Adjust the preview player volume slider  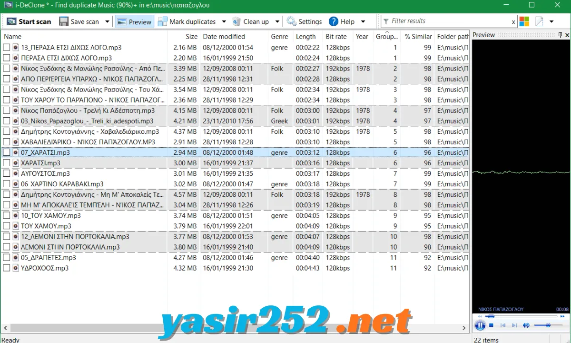(x=548, y=325)
